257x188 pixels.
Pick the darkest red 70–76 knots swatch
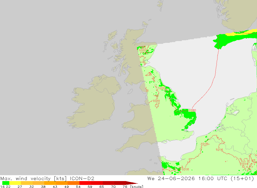[120, 183]
